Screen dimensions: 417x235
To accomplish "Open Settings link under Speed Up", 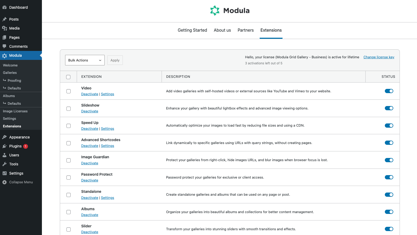I will (x=108, y=129).
